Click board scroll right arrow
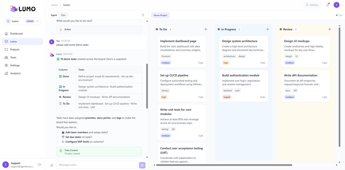 pyautogui.click(x=337, y=165)
